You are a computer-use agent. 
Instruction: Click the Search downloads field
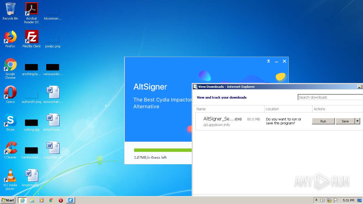[330, 97]
